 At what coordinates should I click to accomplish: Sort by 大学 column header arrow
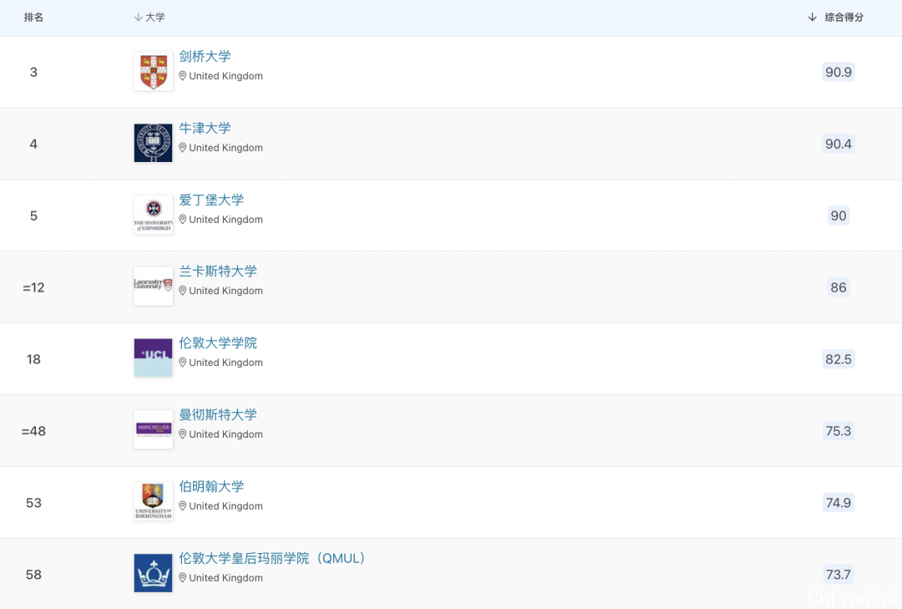pos(139,18)
